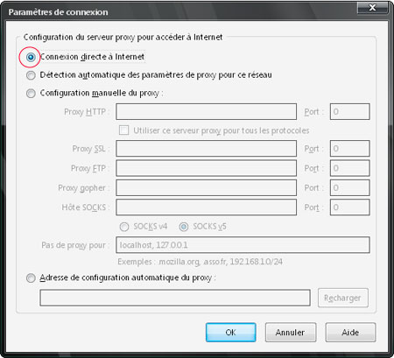Click the 'Hôte SOCKS :' label

point(86,207)
